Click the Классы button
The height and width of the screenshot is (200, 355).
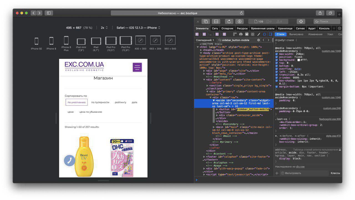click(x=335, y=173)
